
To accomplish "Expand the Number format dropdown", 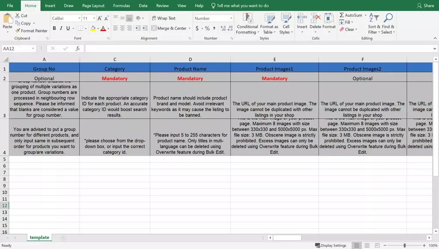I will coord(231,18).
